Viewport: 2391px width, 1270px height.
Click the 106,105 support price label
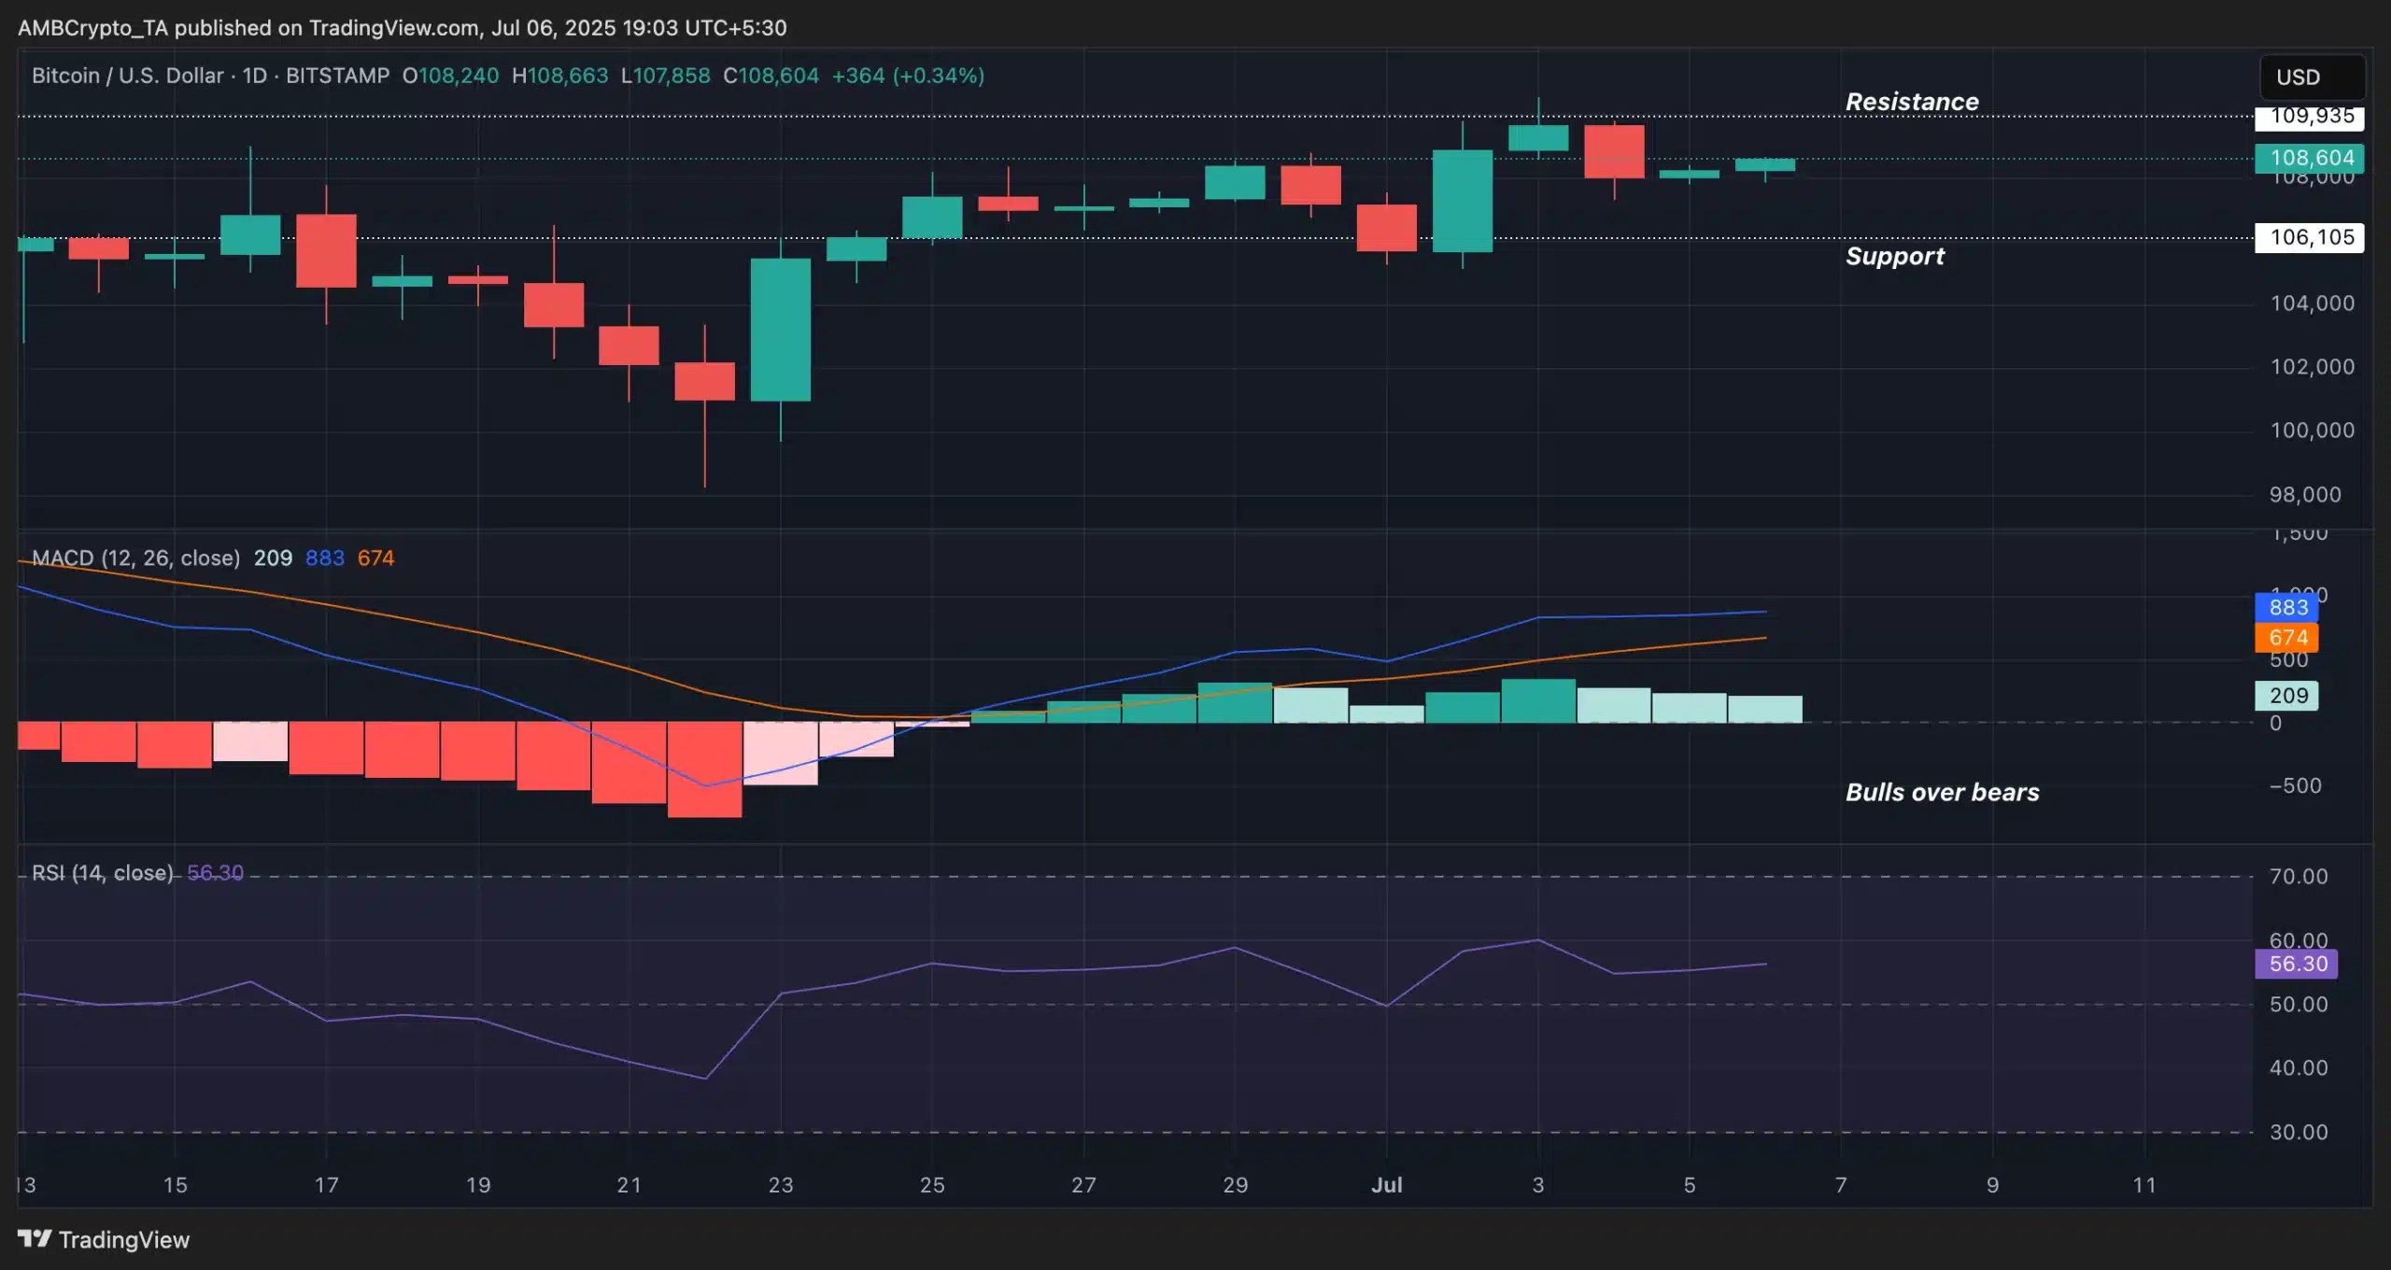(2307, 238)
